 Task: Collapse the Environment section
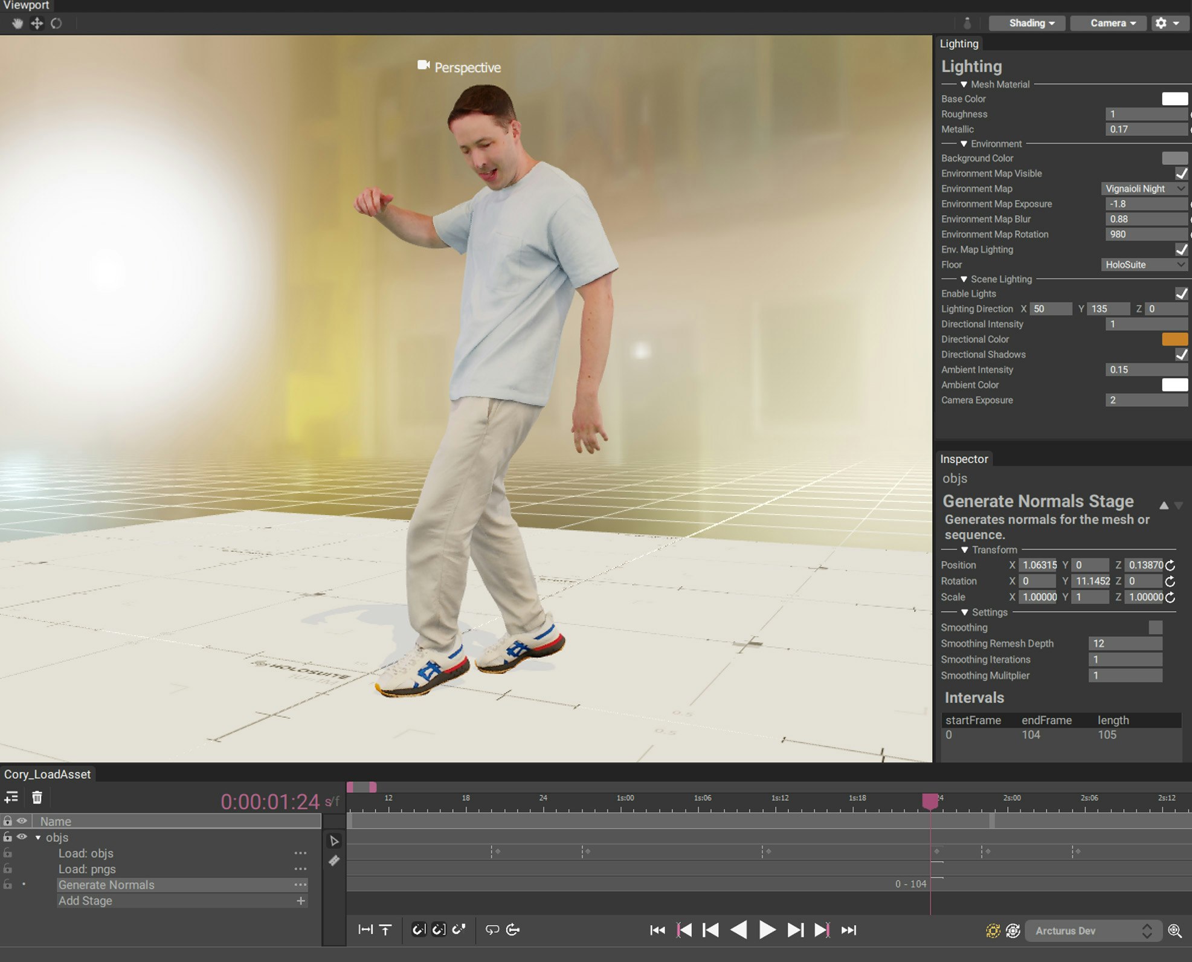click(x=964, y=144)
